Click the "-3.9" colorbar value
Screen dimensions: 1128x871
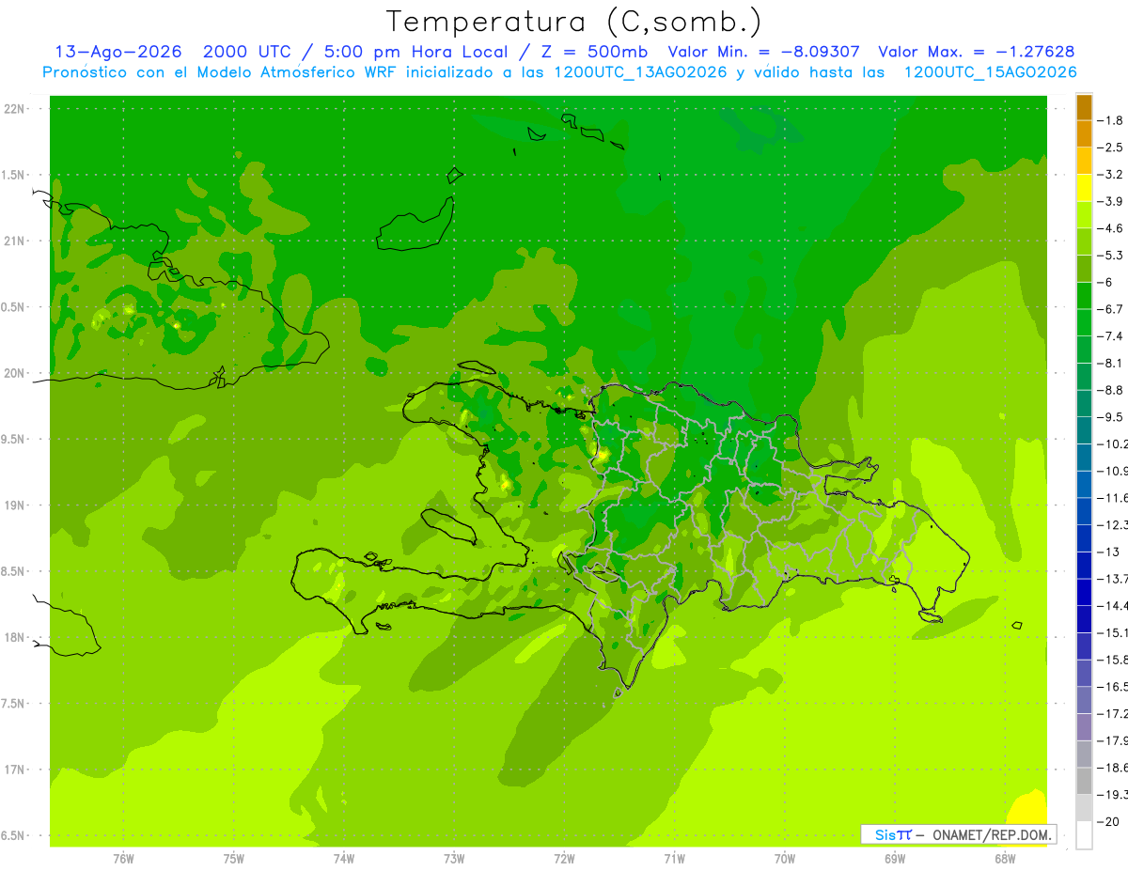pos(1111,201)
